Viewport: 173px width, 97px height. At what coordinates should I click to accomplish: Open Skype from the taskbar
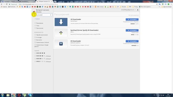click(x=30, y=95)
